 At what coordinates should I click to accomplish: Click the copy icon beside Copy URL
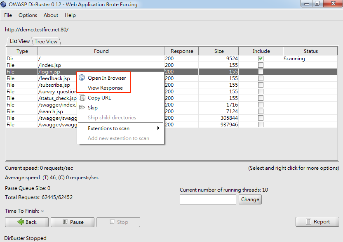(x=82, y=97)
